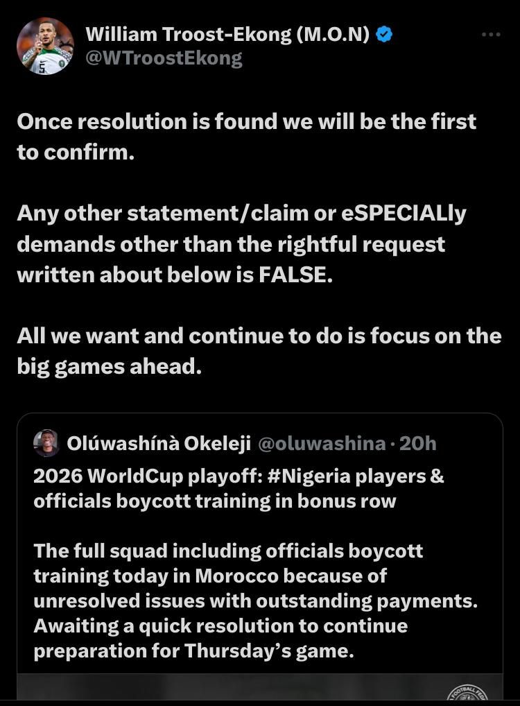The height and width of the screenshot is (706, 520).
Task: Open the three-dot more options menu
Action: pos(491,34)
